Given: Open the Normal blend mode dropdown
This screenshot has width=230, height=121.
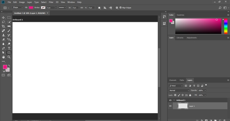Looking at the screenshot, I should coord(179,90).
